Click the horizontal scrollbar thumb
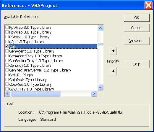This screenshot has width=154, height=132. click(36, 93)
